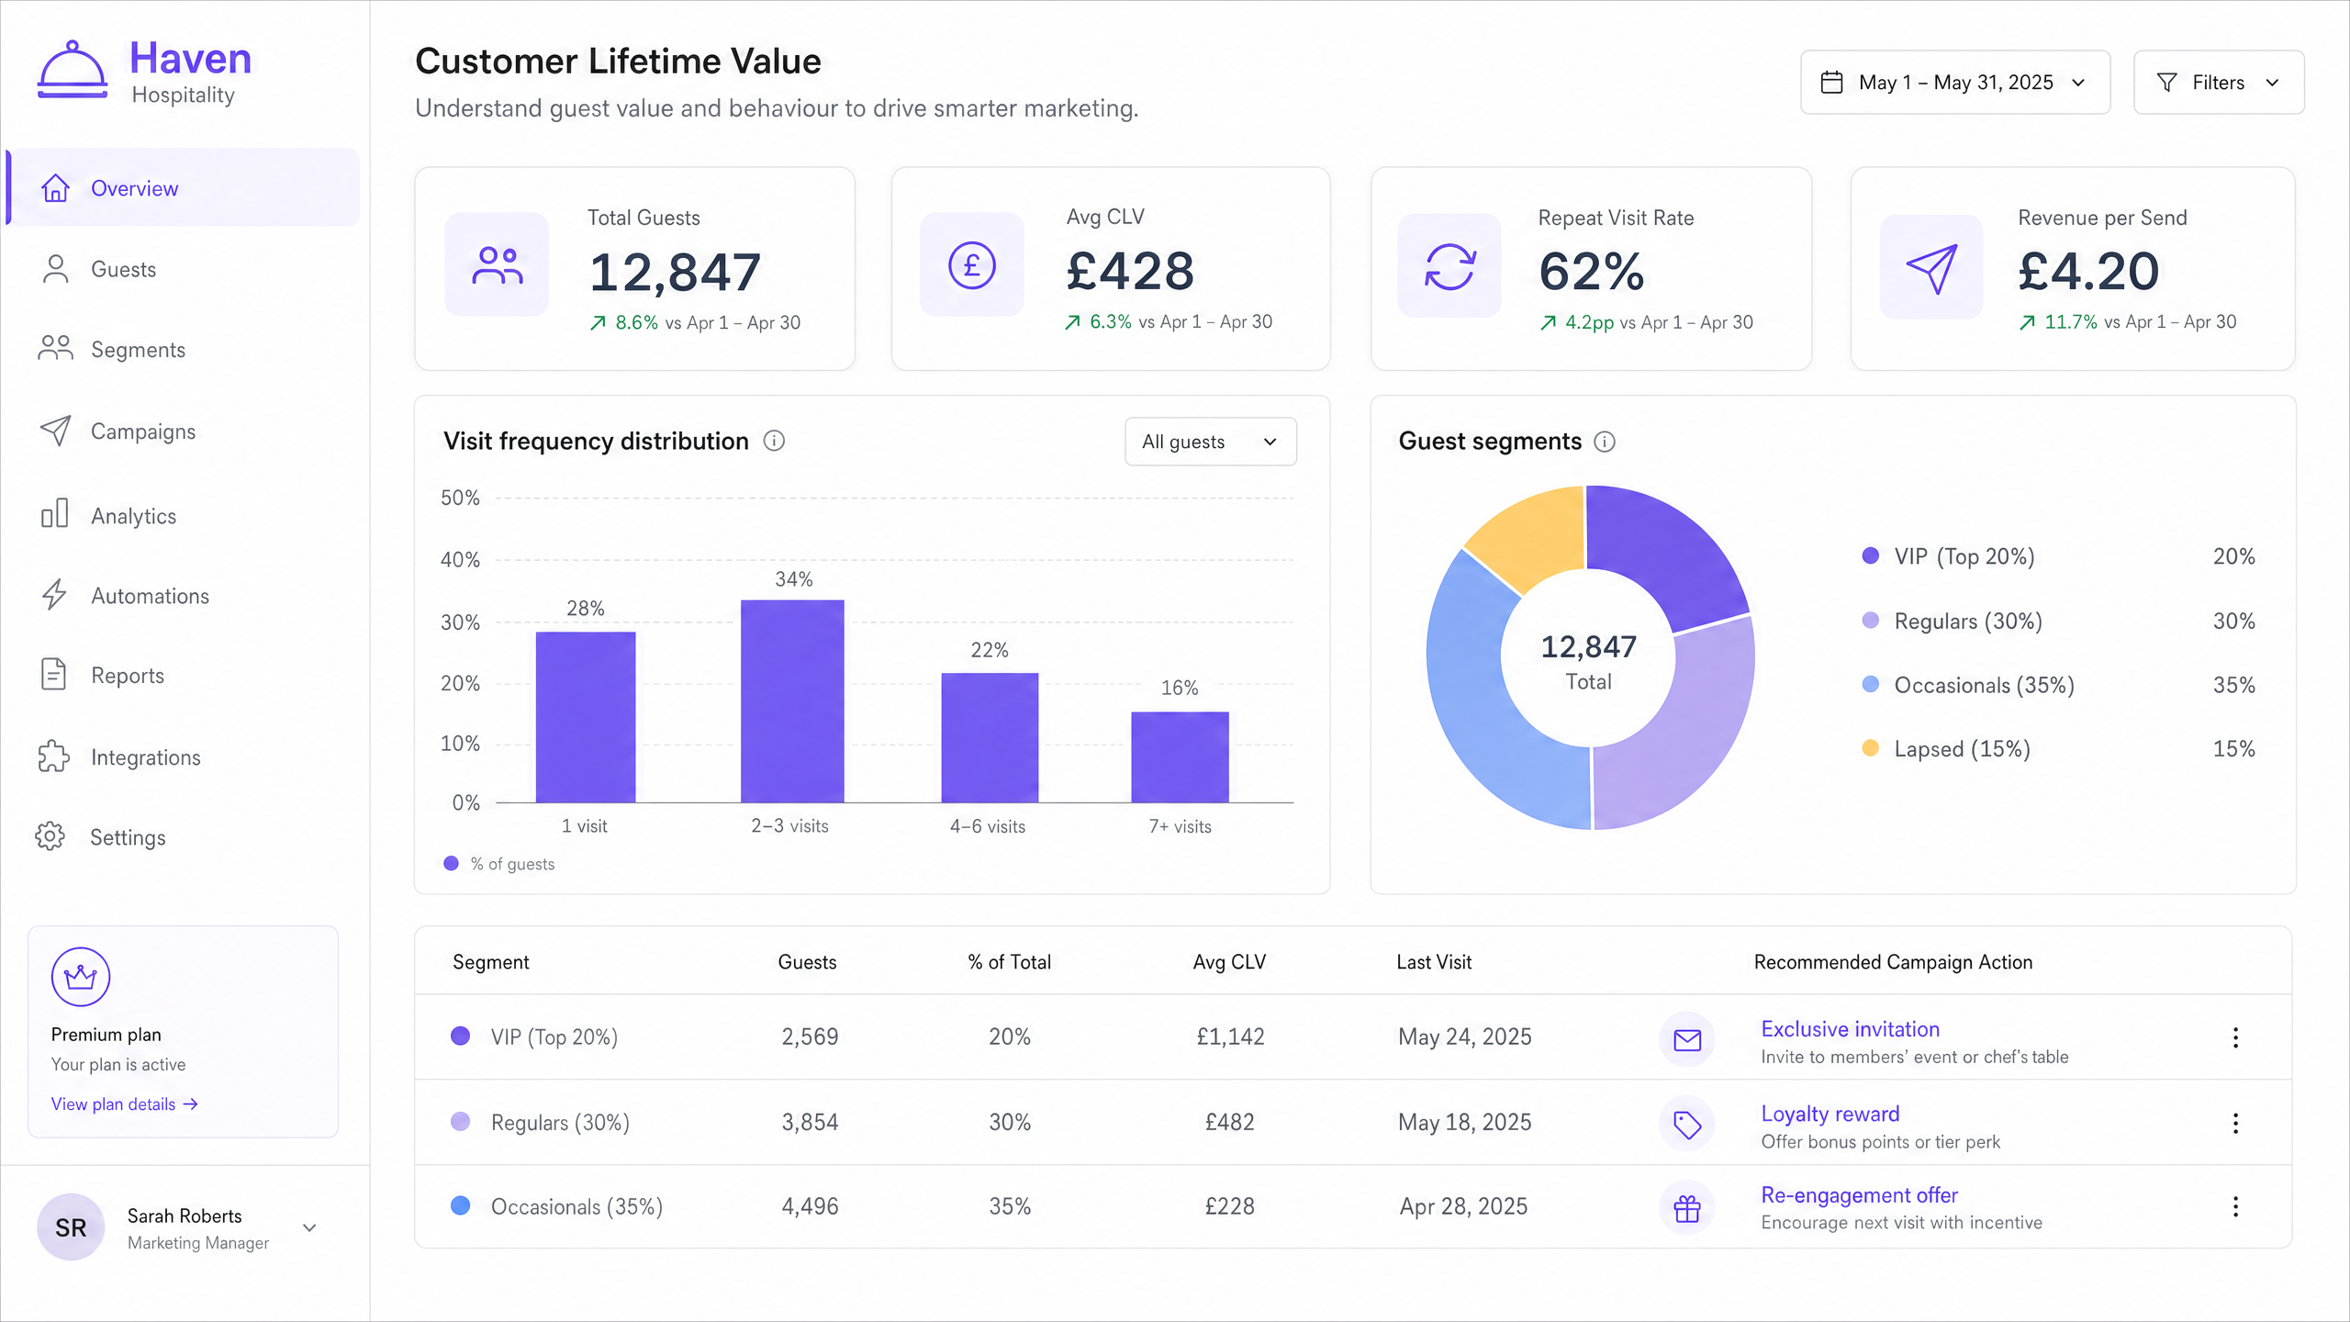Open the All guests dropdown
This screenshot has width=2350, height=1322.
(1211, 442)
